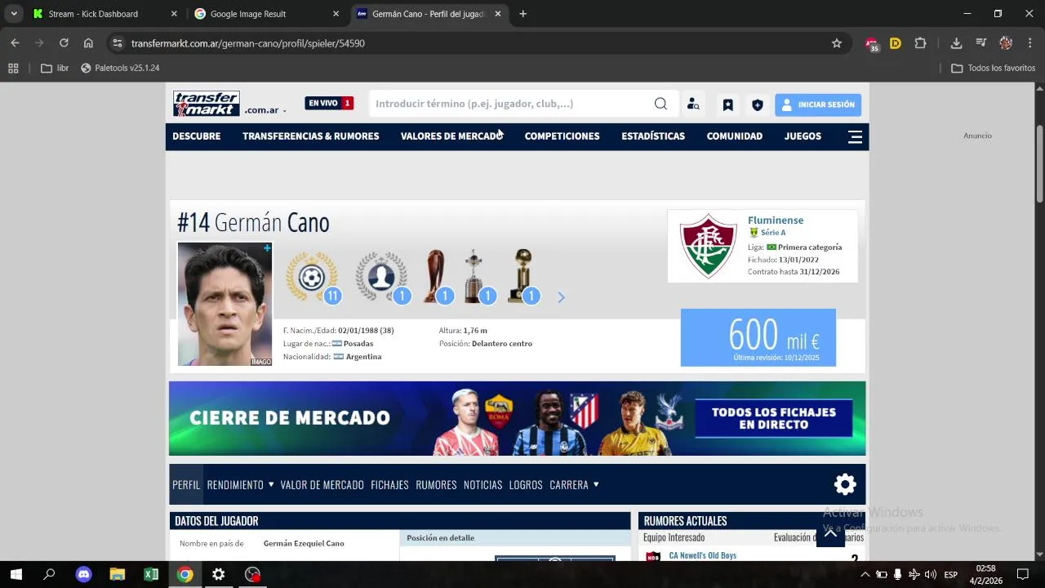Expand the RENDIMIENTO dropdown
Screen dimensions: 1045x588
coord(271,484)
